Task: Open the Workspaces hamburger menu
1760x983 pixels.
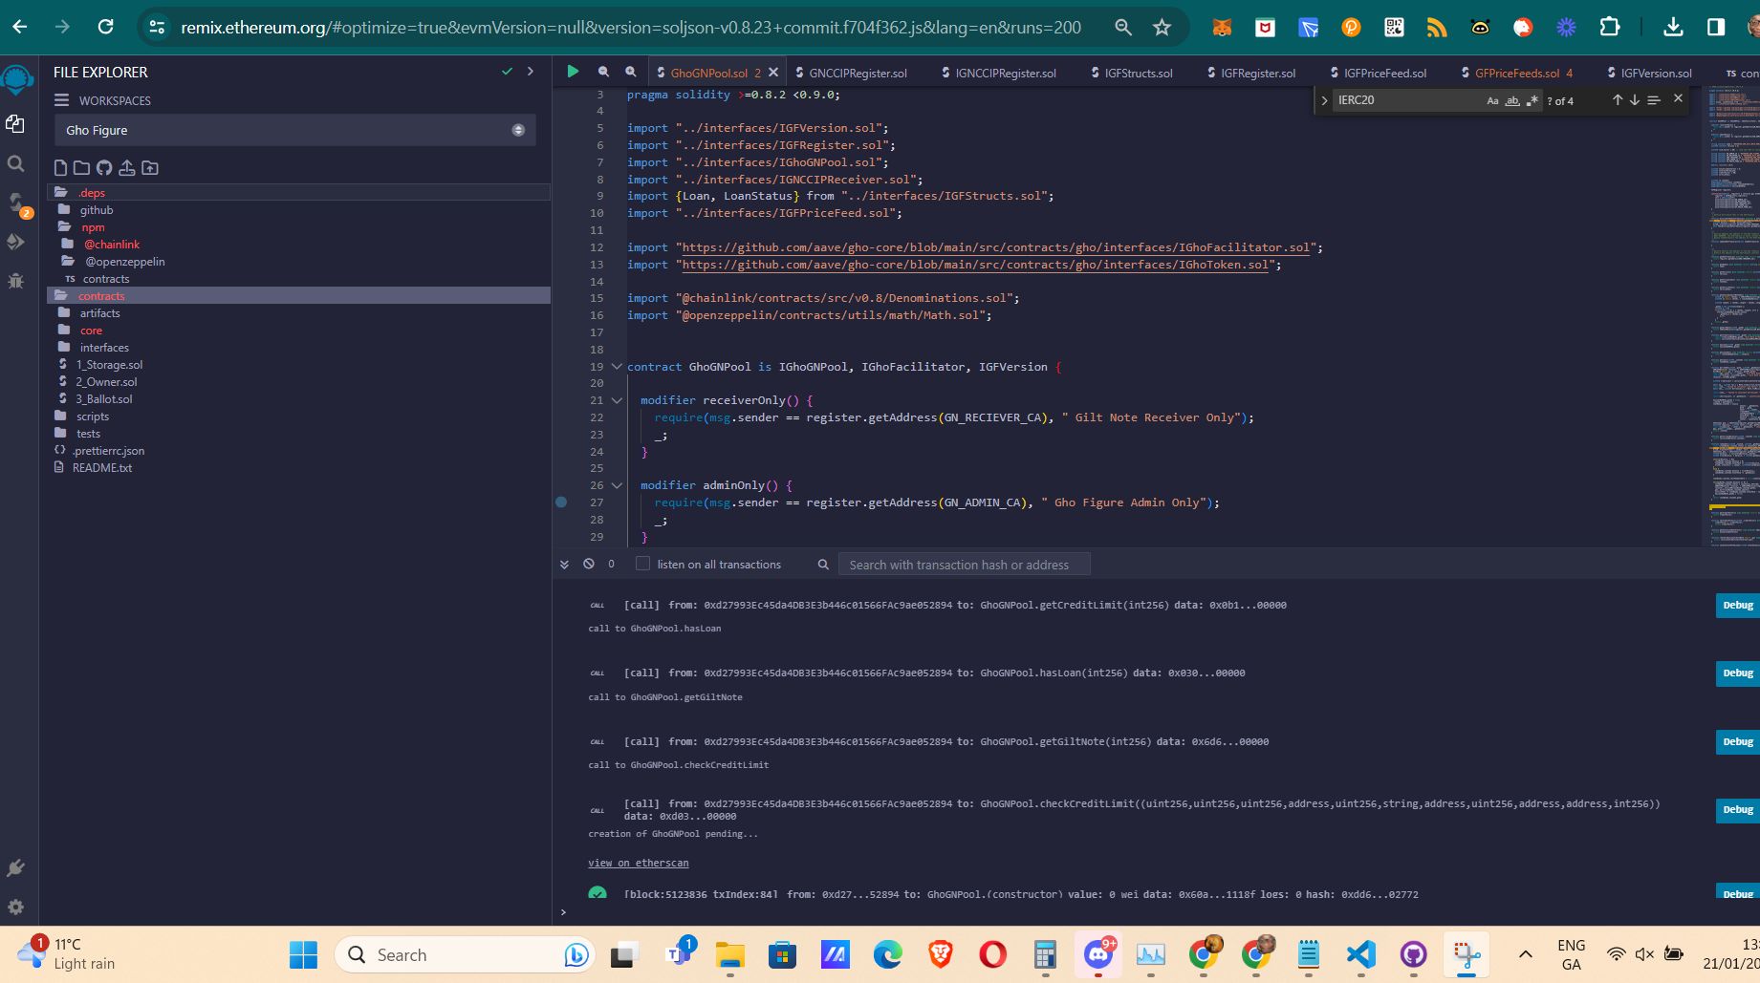Action: point(62,100)
